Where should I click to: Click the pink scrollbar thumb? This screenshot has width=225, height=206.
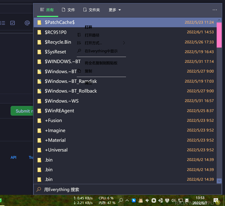[219, 35]
